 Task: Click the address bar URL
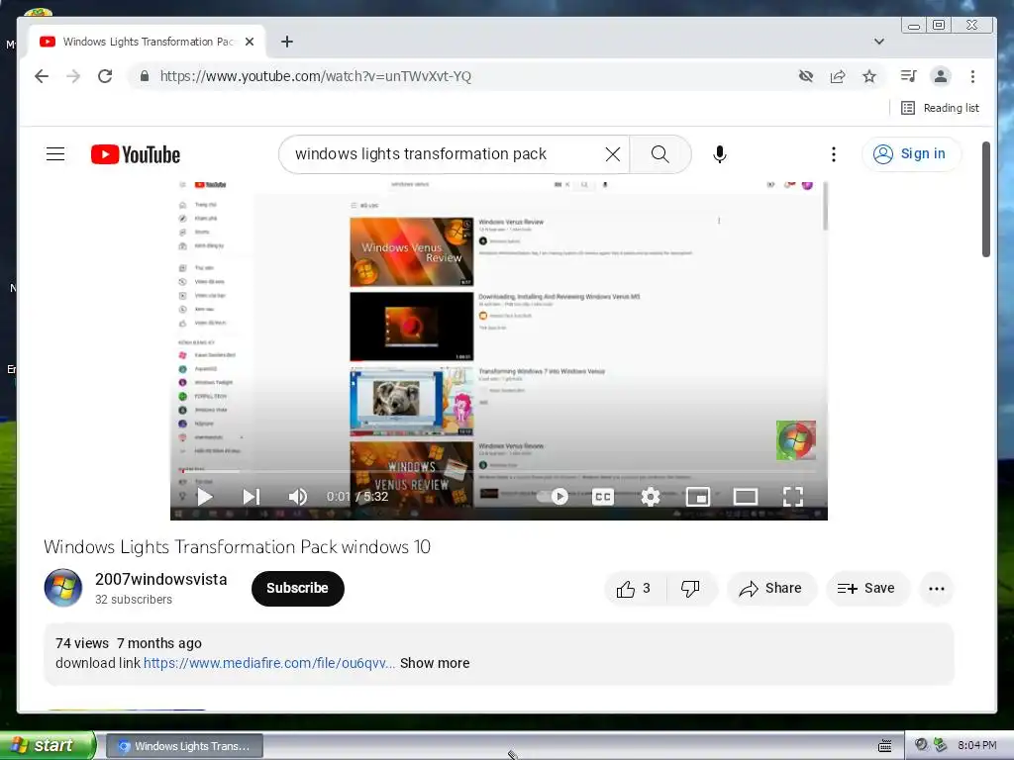point(315,76)
